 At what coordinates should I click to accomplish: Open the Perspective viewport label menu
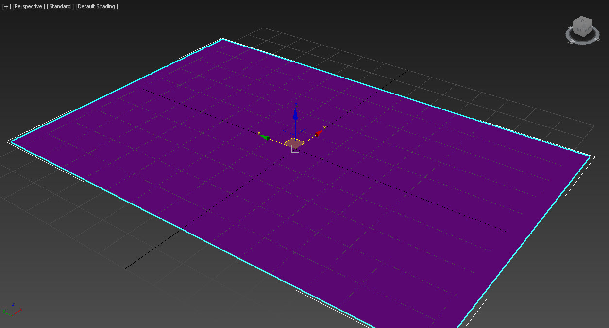pyautogui.click(x=29, y=6)
